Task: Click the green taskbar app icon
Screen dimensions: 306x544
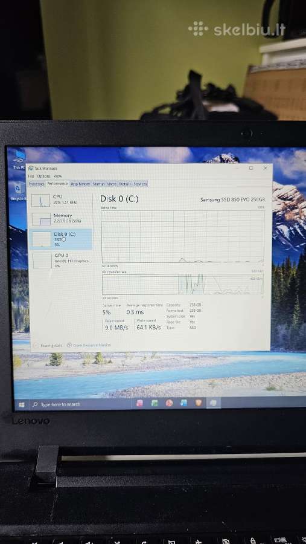Action: tap(155, 403)
